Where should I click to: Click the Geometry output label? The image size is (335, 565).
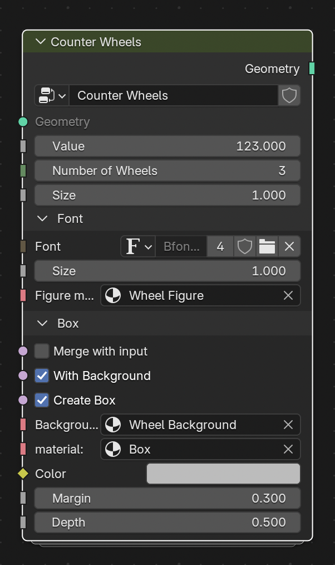tap(272, 69)
